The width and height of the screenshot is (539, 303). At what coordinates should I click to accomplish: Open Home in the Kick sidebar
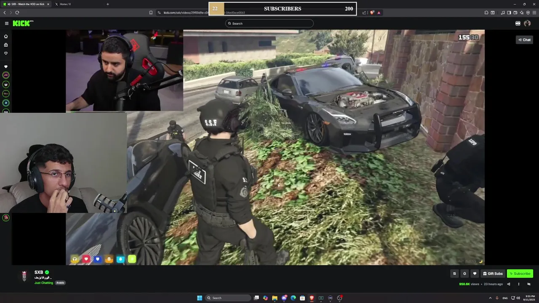pyautogui.click(x=6, y=36)
